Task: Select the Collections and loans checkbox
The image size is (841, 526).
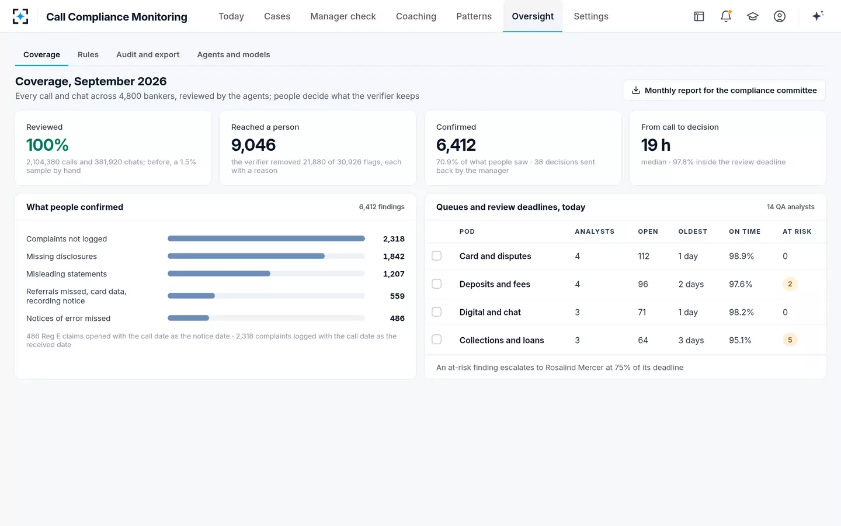Action: coord(436,340)
